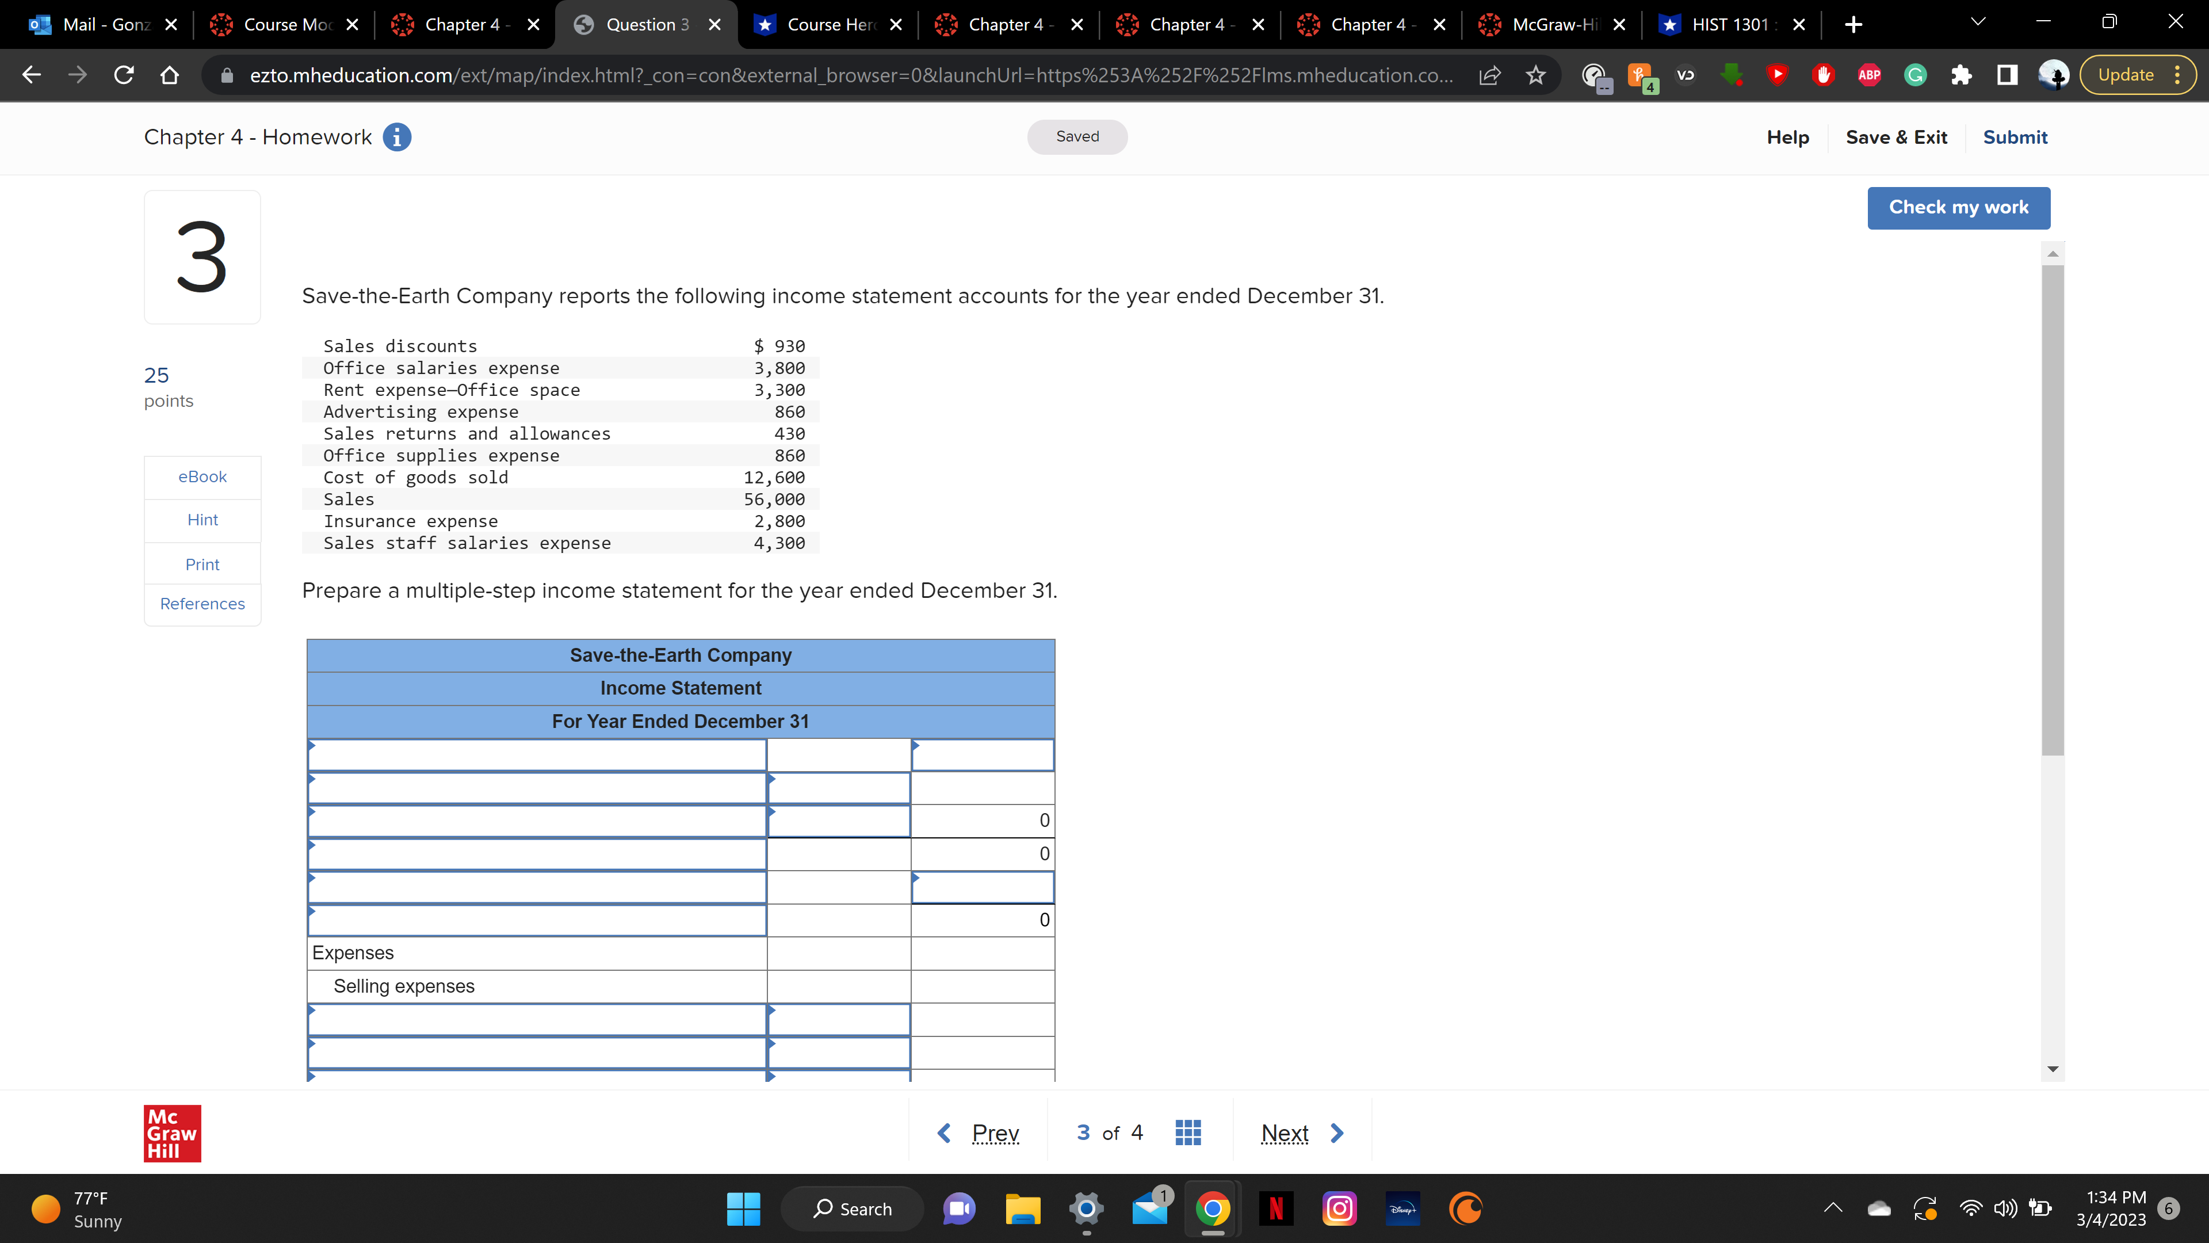Click the share page icon
Image resolution: width=2209 pixels, height=1243 pixels.
click(1489, 75)
